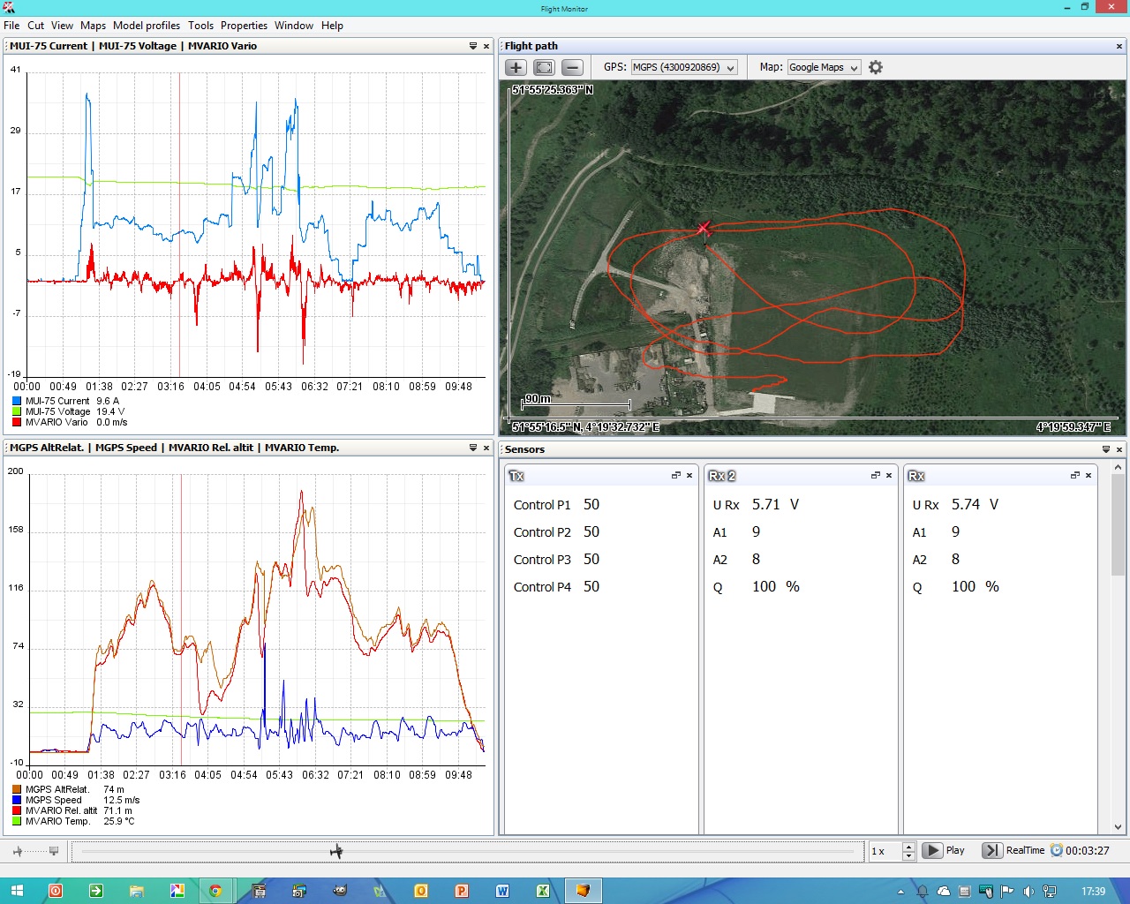Click the zoom slider left of the timeline

[x=35, y=851]
